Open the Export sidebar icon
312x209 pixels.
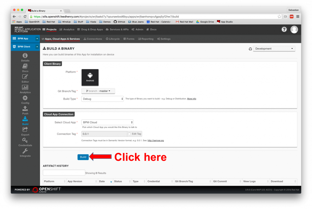click(25, 131)
